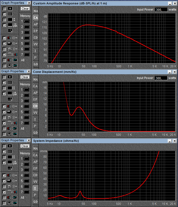This screenshot has height=207, width=178.
Task: Select memory swatch 2 in the bottom Graph Properties panel
Action: [26, 164]
